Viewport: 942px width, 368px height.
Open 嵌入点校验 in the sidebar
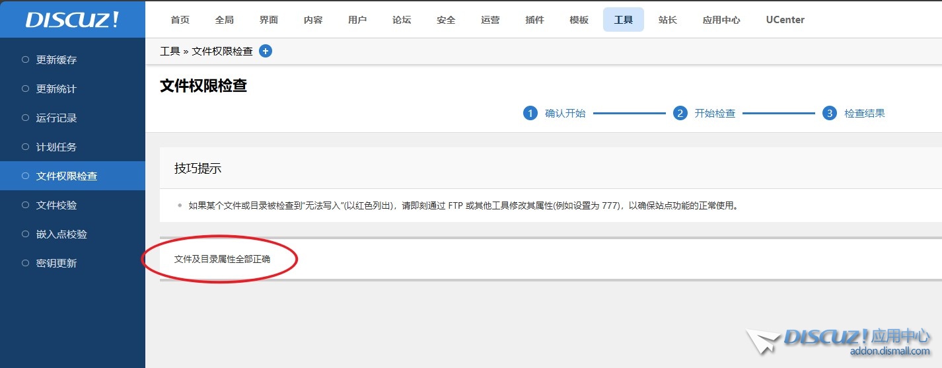click(73, 234)
